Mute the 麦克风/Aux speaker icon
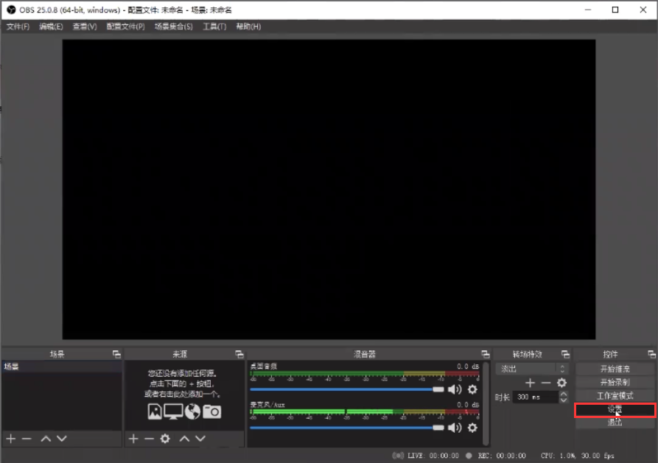This screenshot has width=658, height=463. point(455,428)
